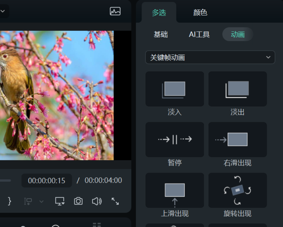
Task: Open the 关键帧动画 dropdown
Action: click(210, 58)
